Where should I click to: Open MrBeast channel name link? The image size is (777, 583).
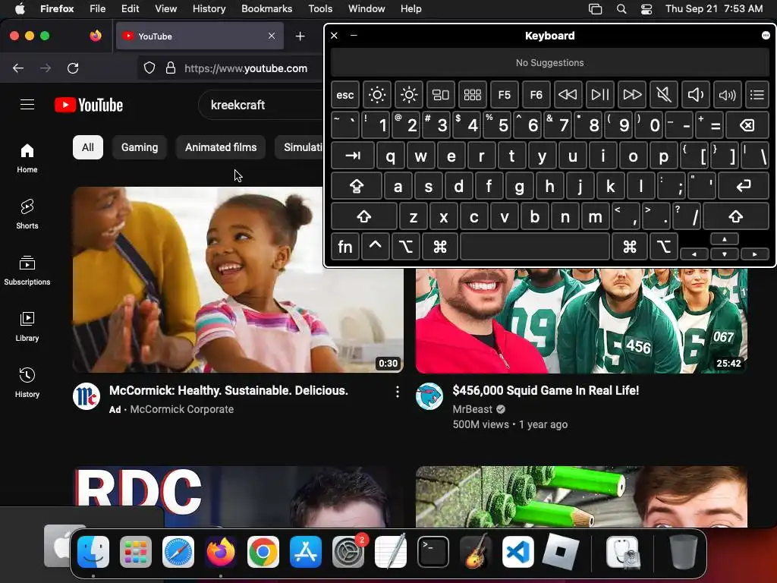click(472, 409)
